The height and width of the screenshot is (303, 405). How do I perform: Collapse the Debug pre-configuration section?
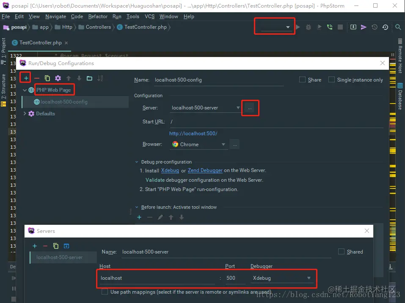point(136,162)
